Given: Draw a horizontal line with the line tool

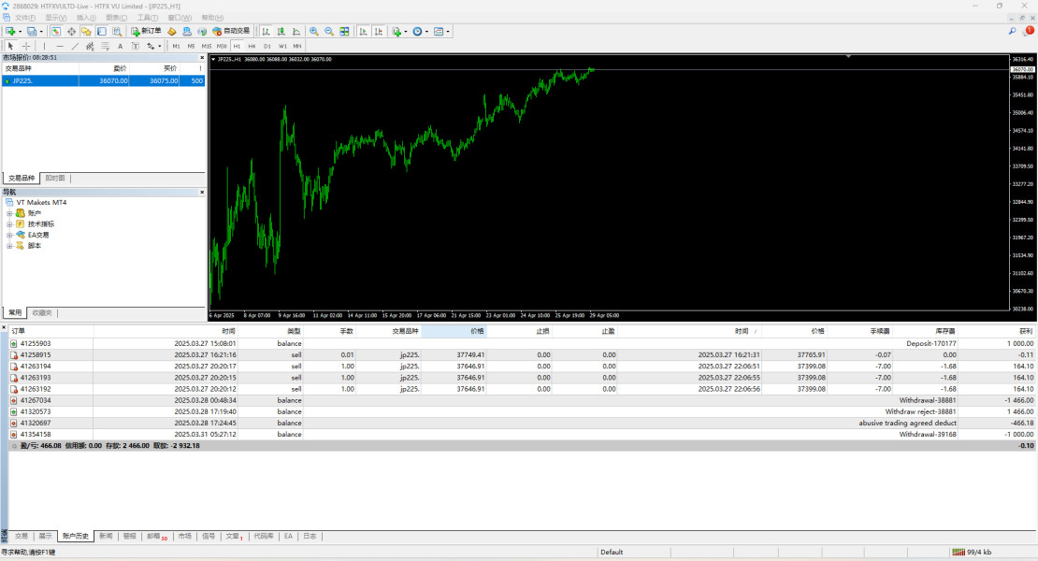Looking at the screenshot, I should click(60, 46).
